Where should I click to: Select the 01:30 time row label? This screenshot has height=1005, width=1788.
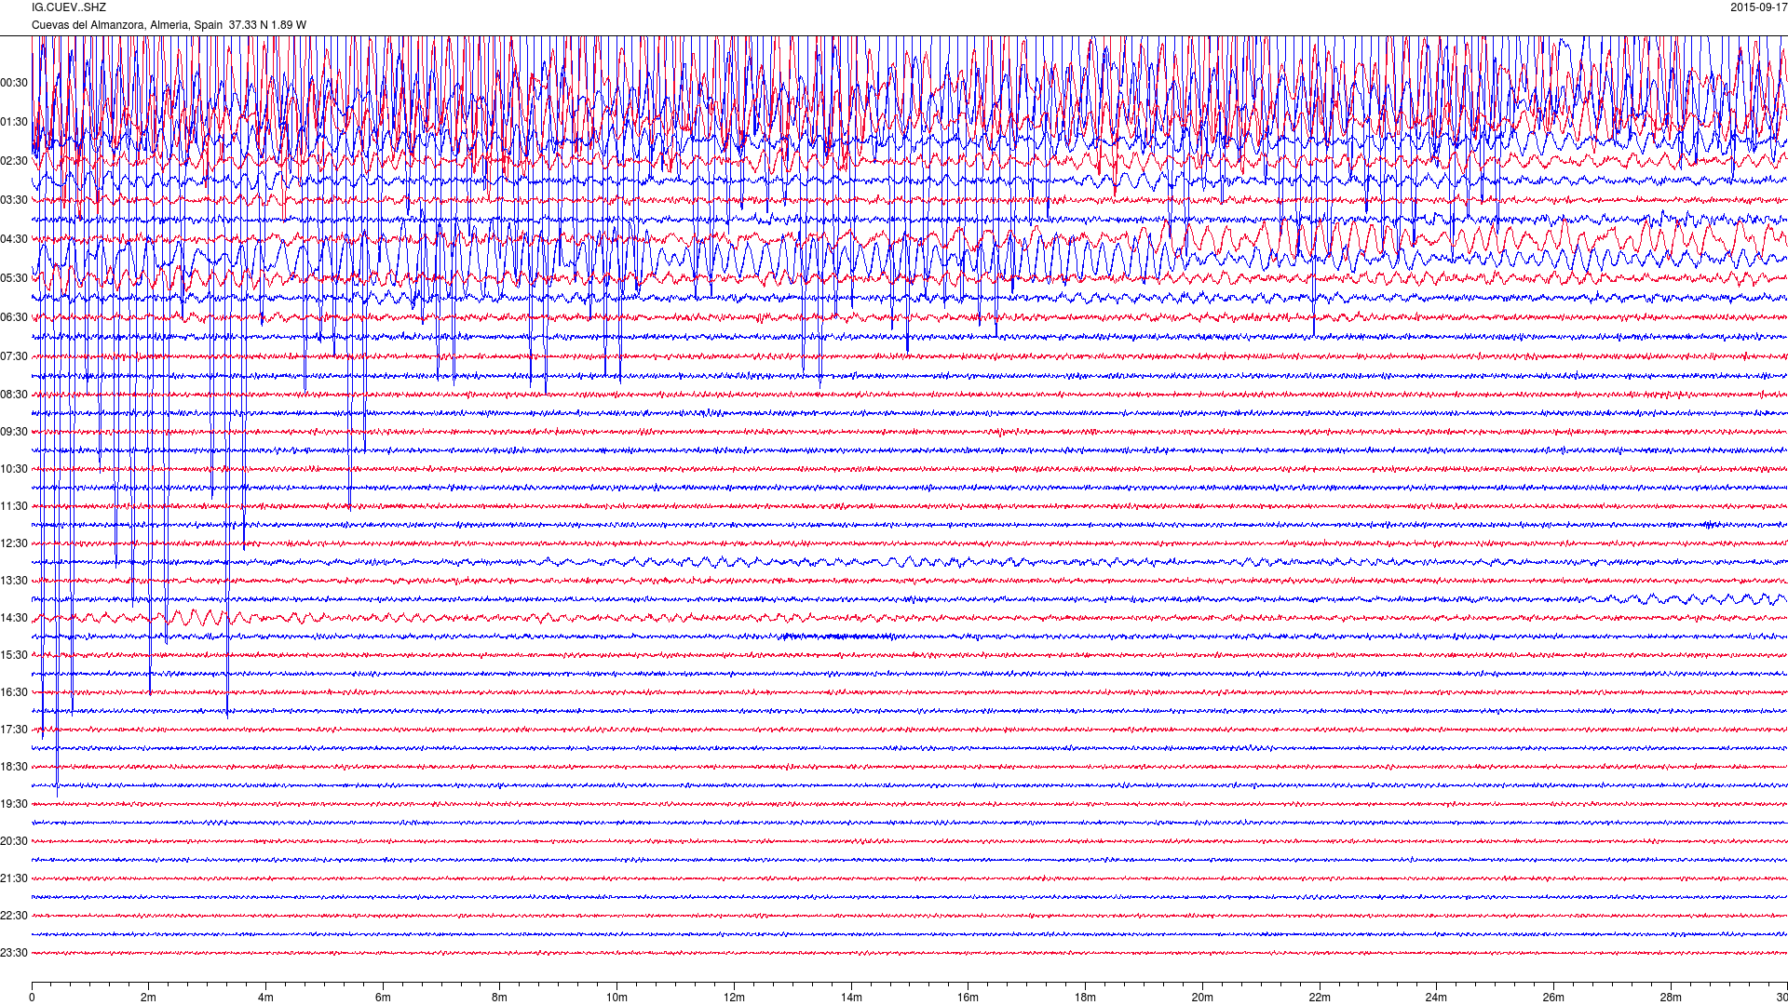pos(14,122)
